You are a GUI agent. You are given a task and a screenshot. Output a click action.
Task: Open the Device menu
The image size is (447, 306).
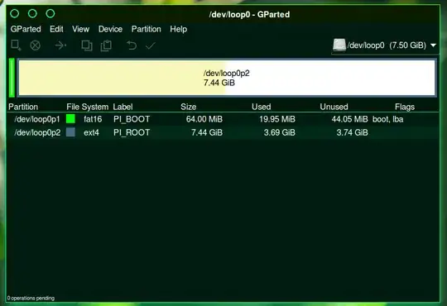(110, 29)
